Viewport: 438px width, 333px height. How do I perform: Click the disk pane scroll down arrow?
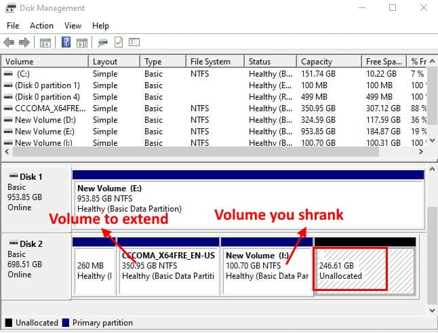coord(432,310)
